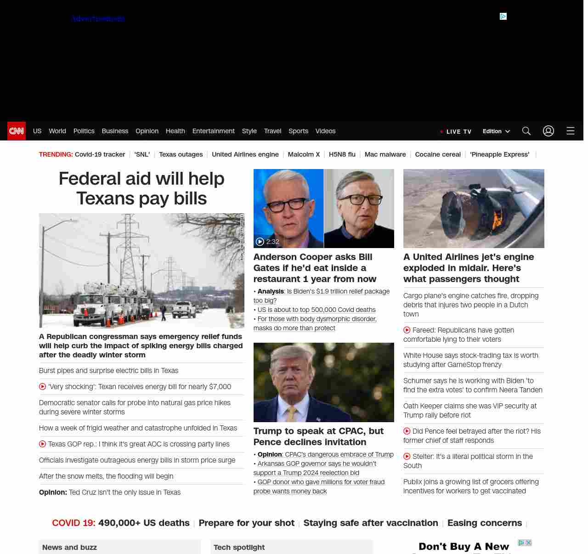This screenshot has width=588, height=554.
Task: Click play icon beside 'Very shocking' Texan story
Action: (x=43, y=387)
